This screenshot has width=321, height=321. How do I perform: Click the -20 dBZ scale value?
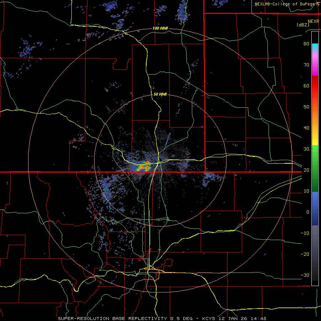[x=305, y=254]
